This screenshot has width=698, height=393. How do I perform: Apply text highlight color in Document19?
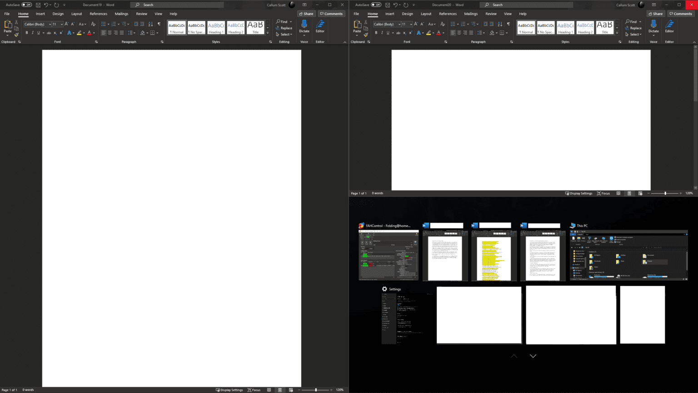click(79, 33)
